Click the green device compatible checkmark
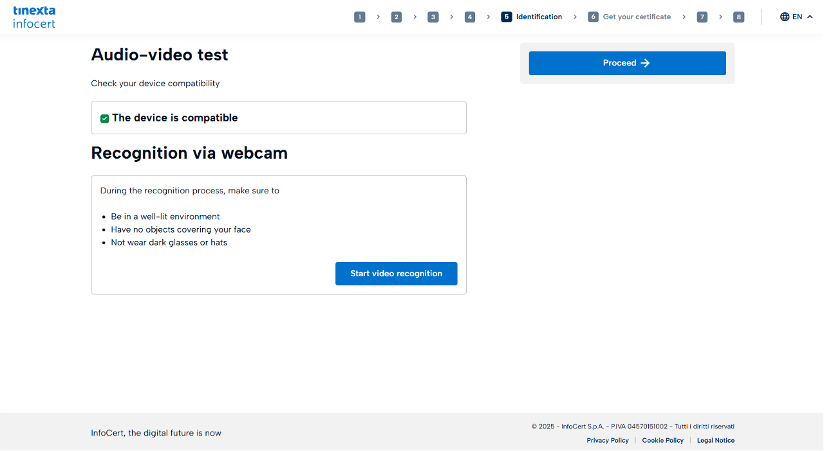This screenshot has height=451, width=824. point(104,118)
